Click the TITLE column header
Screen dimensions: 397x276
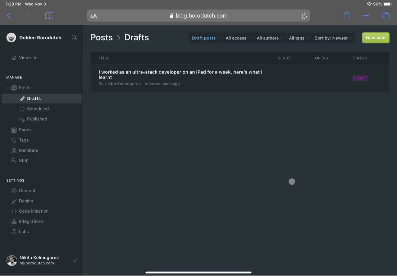click(104, 58)
